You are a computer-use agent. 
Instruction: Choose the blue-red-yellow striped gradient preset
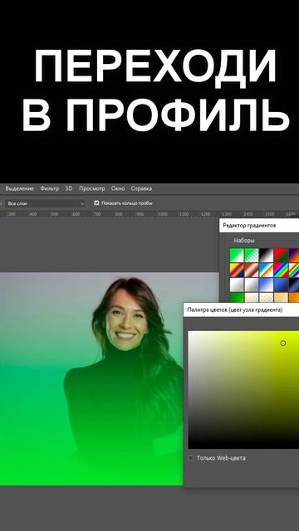click(x=237, y=270)
